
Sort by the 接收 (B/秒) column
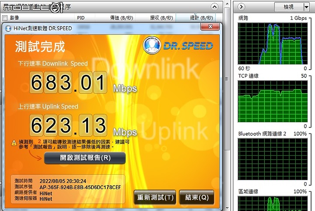pyautogui.click(x=161, y=18)
